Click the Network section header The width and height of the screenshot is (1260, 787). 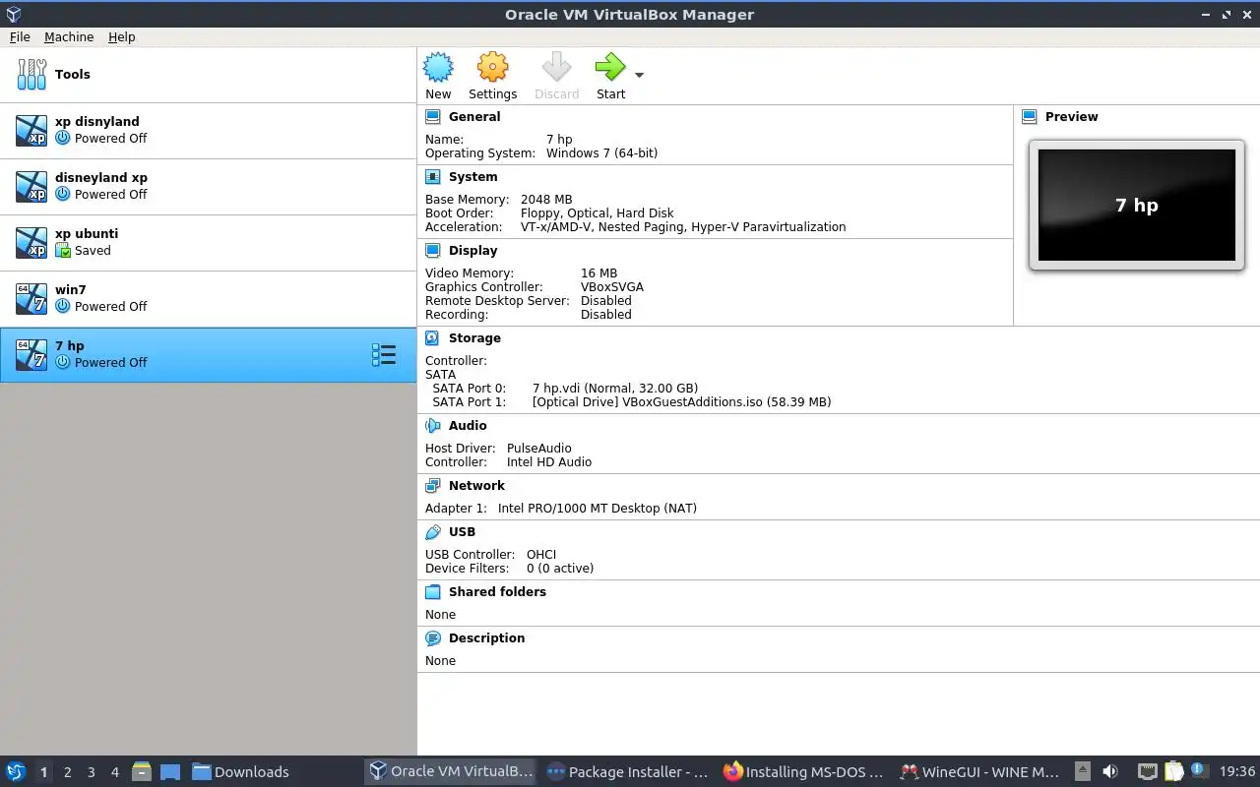pos(476,485)
